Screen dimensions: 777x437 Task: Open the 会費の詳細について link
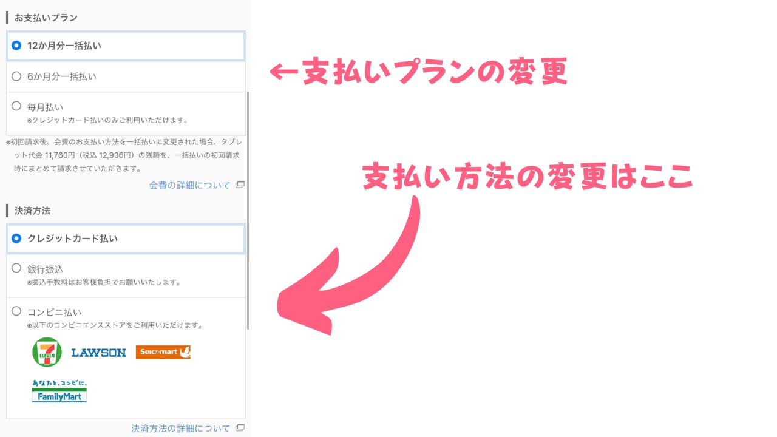tap(190, 185)
